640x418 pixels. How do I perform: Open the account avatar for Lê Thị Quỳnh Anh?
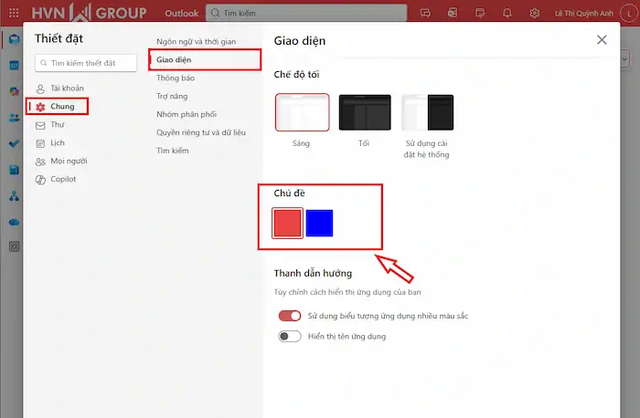629,14
